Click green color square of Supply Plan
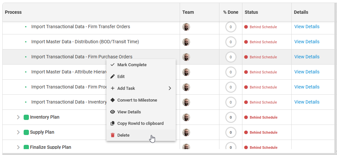The width and height of the screenshot is (337, 155). (26, 132)
